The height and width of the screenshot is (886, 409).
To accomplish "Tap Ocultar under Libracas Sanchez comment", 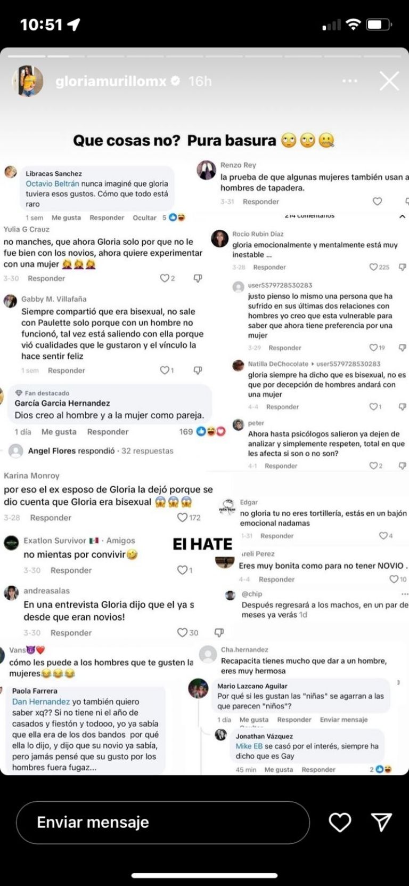I will coord(144,218).
